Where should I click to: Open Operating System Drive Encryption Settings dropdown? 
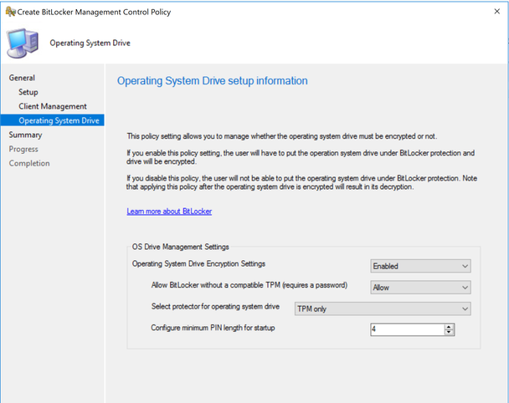[x=420, y=266]
